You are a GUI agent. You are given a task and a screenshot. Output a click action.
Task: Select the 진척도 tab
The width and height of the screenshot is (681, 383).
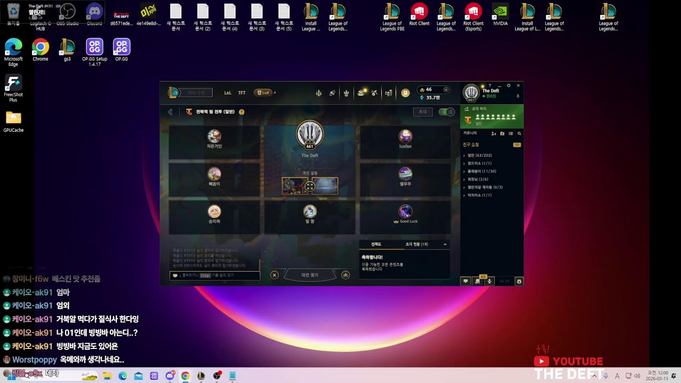376,244
